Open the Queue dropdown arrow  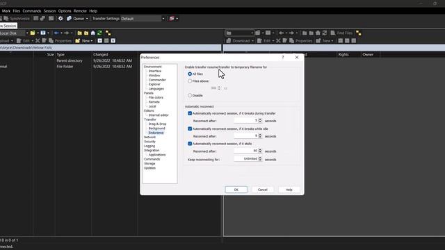pos(87,19)
